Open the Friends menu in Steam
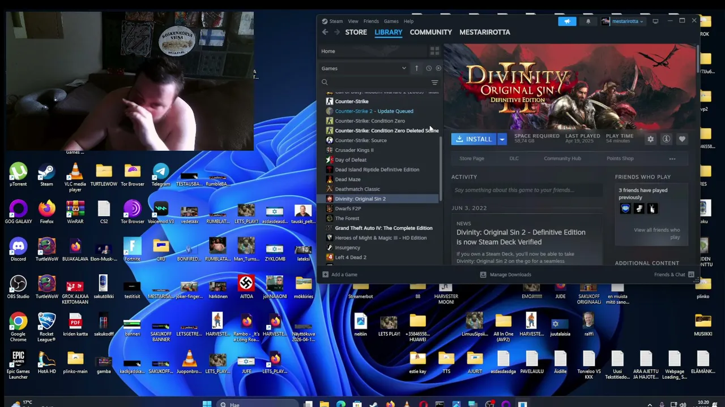The width and height of the screenshot is (725, 407). pos(371,21)
